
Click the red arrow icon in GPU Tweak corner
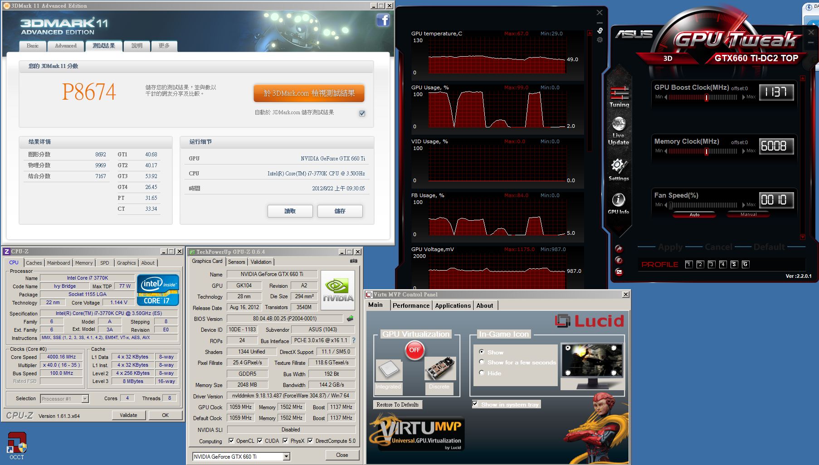[x=619, y=249]
